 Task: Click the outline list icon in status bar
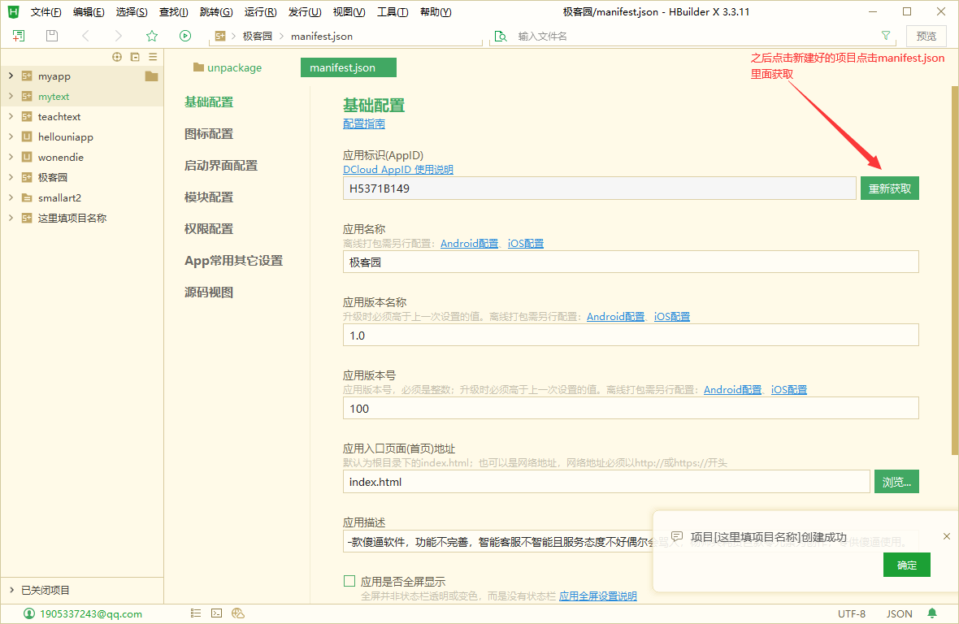coord(196,613)
